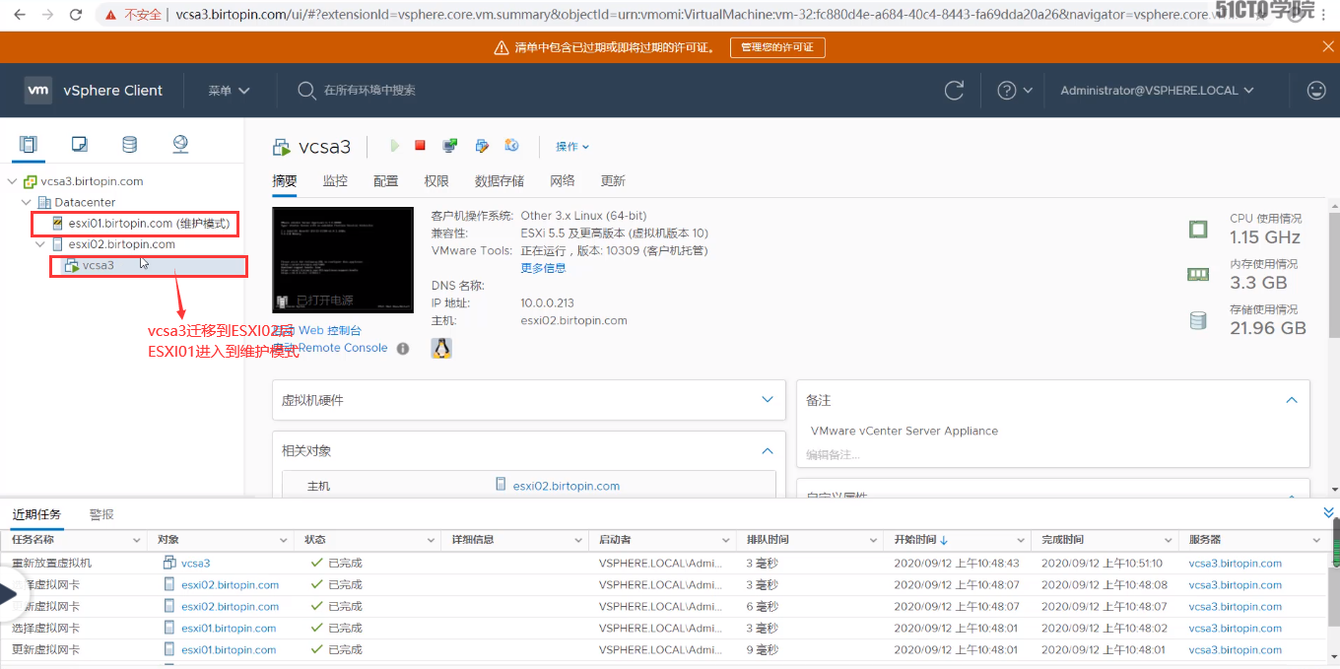Viewport: 1340px width, 669px height.
Task: Open the help question mark menu
Action: tap(1015, 91)
